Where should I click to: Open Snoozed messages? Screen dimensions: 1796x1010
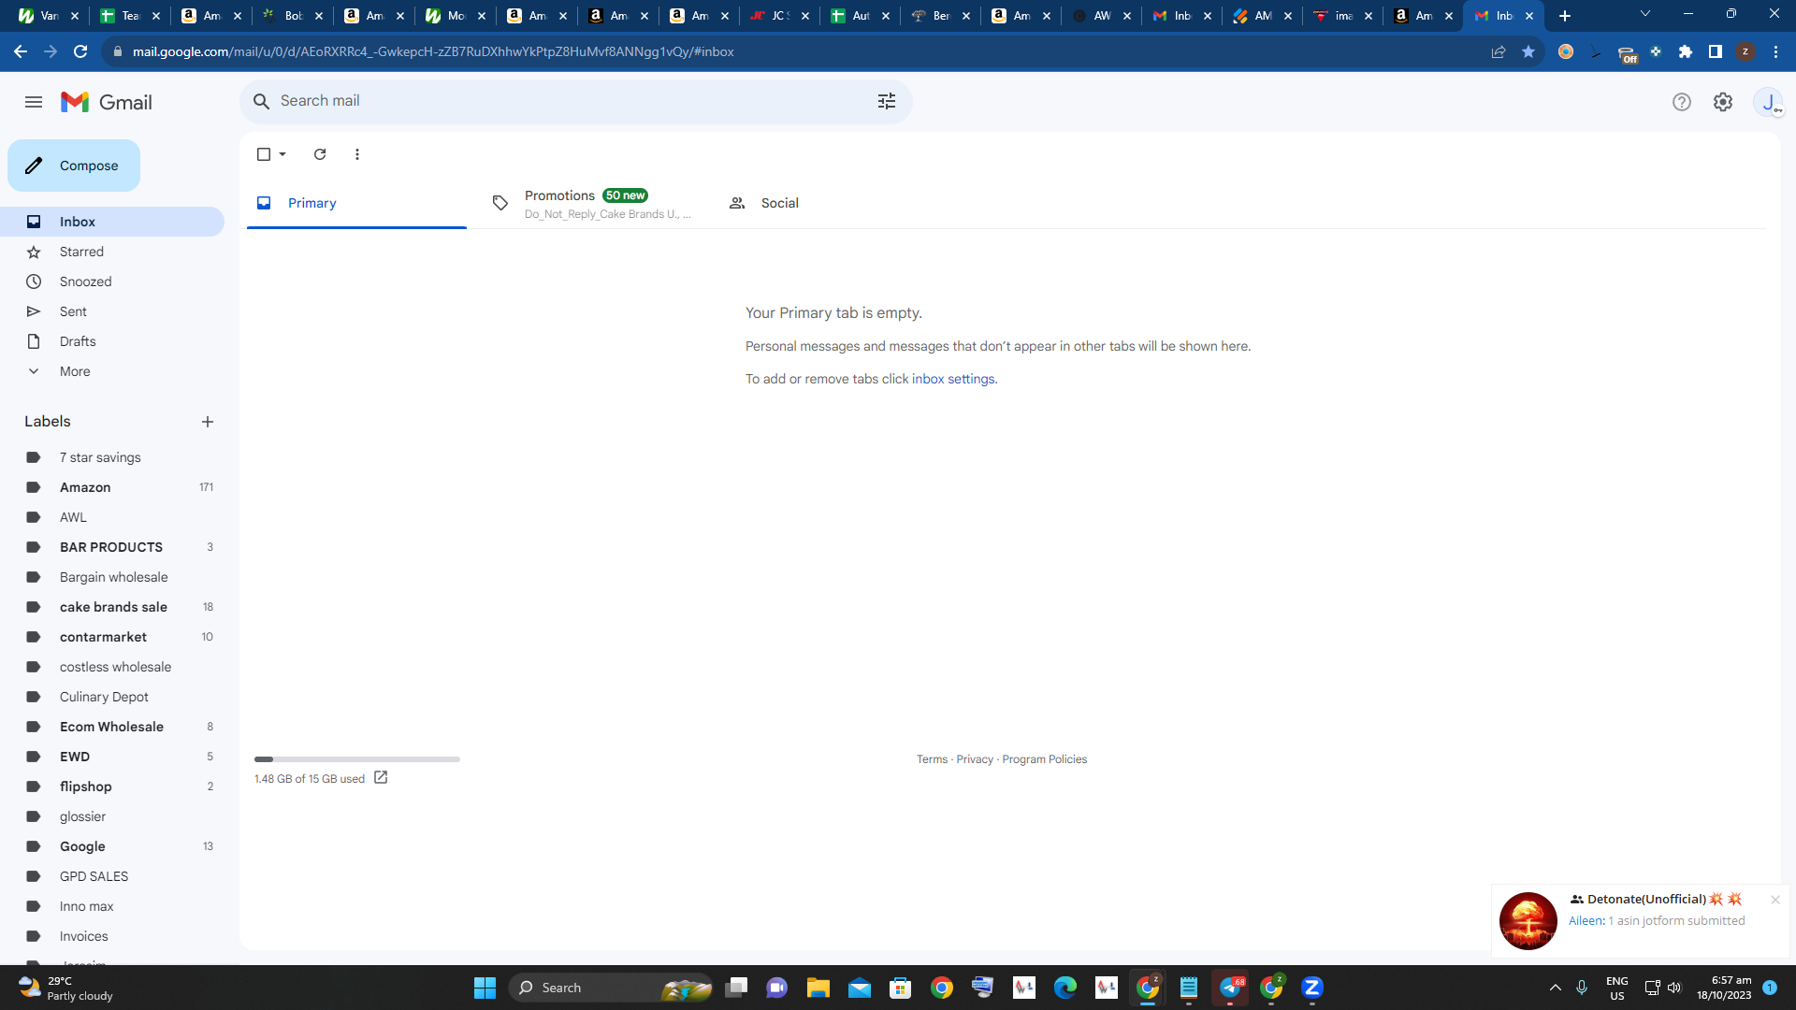(x=112, y=281)
